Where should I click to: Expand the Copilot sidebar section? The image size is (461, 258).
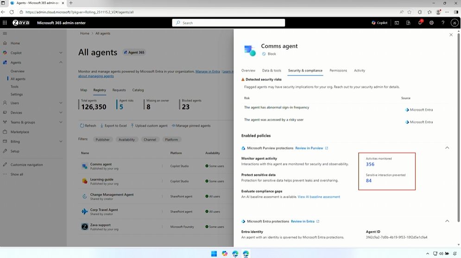pyautogui.click(x=61, y=53)
